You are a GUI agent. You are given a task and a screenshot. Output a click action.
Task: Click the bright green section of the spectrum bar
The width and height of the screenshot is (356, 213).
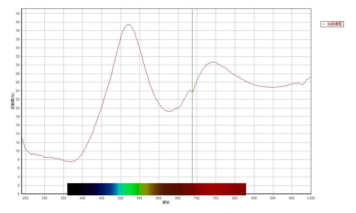[129, 189]
